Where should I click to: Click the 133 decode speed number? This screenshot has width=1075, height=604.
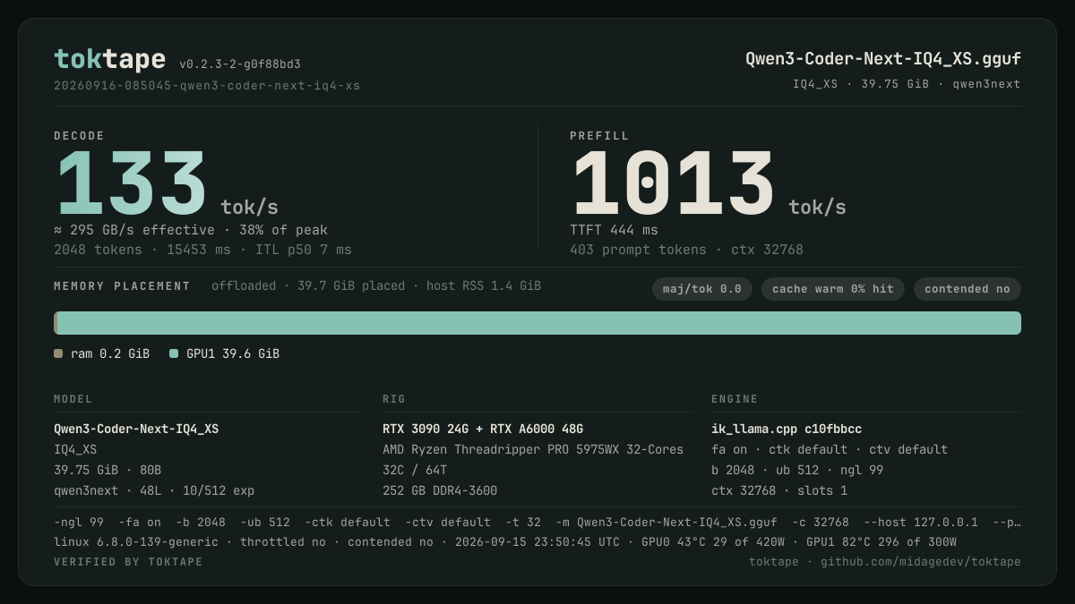coord(131,184)
